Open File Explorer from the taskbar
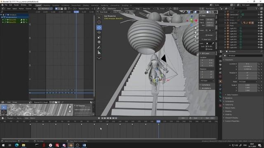This screenshot has height=148, width=264. 24,145
